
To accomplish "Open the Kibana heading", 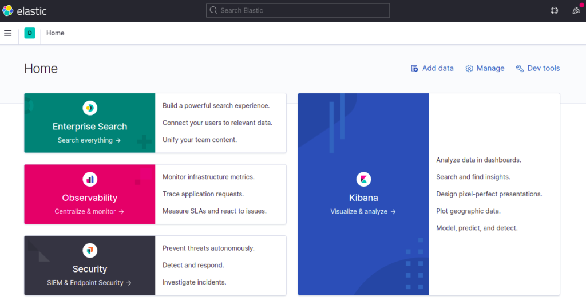I will click(363, 198).
